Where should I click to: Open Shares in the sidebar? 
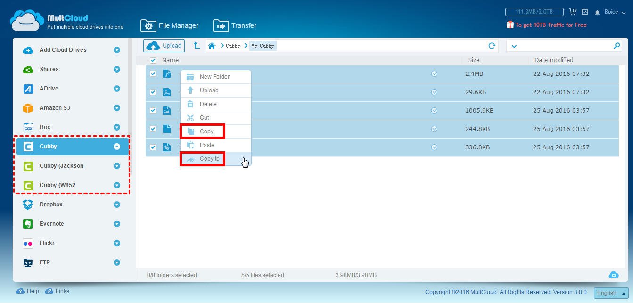point(72,69)
